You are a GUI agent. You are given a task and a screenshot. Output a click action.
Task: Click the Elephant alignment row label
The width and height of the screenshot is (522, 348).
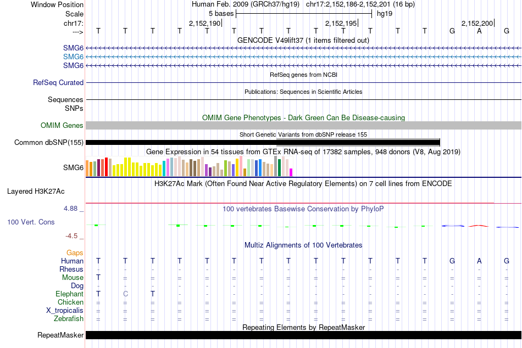click(70, 294)
